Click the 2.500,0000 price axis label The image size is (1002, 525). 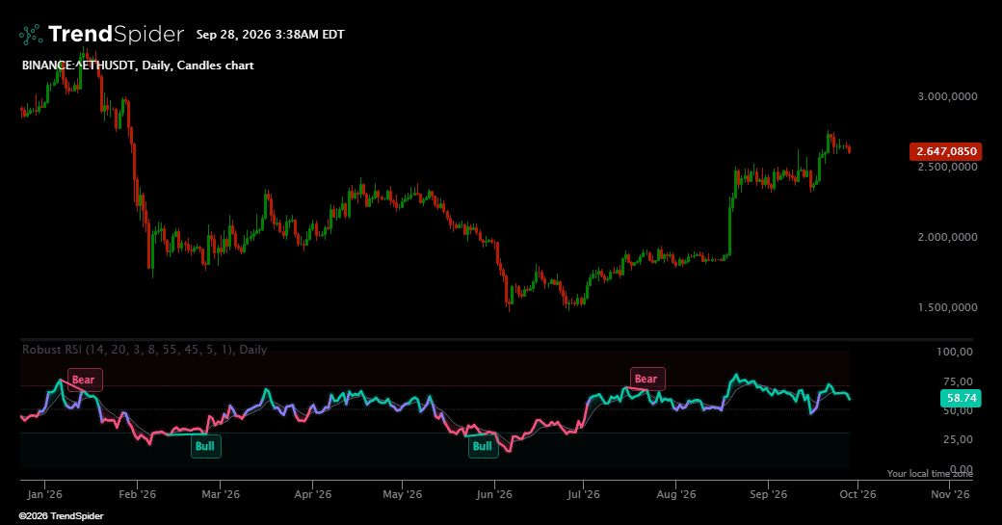click(948, 167)
